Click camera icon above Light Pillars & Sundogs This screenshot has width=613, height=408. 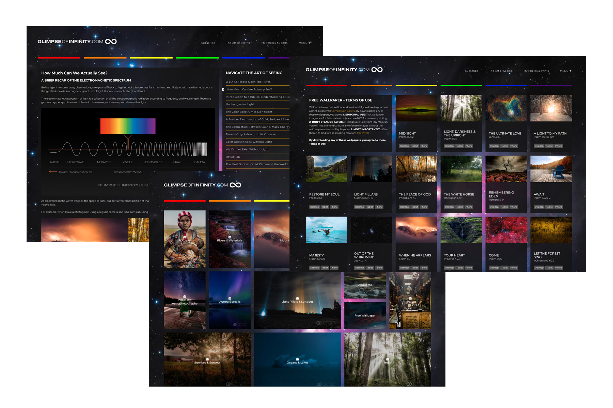pos(297,298)
